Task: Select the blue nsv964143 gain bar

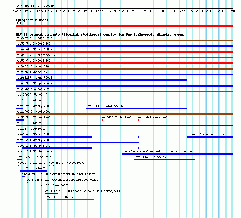Action: (x=137, y=109)
